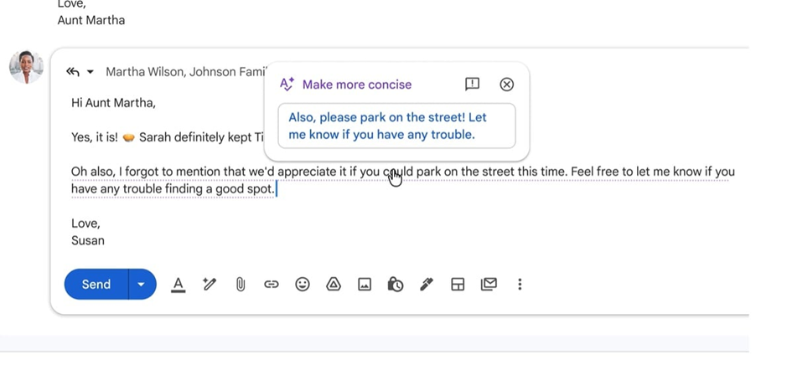Insert files using Google Drive
Viewport: 792px width, 370px height.
[x=334, y=285]
